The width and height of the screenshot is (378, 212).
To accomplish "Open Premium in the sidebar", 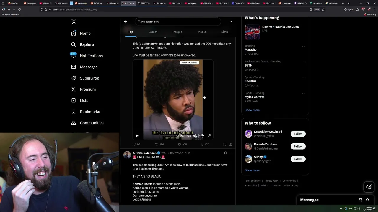I will tap(84, 89).
